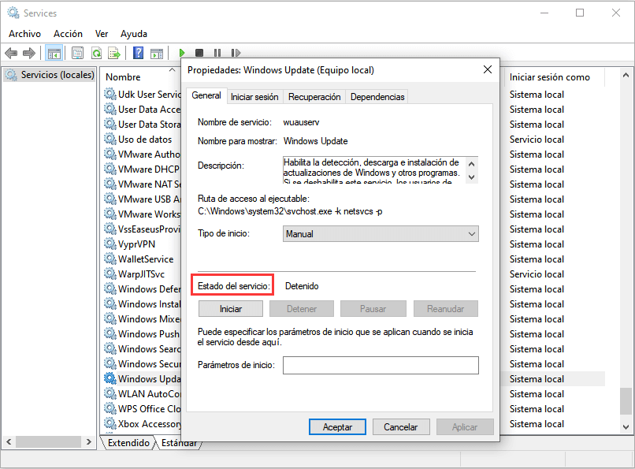Click the Export list toolbar icon
This screenshot has height=469, width=635.
click(x=114, y=53)
